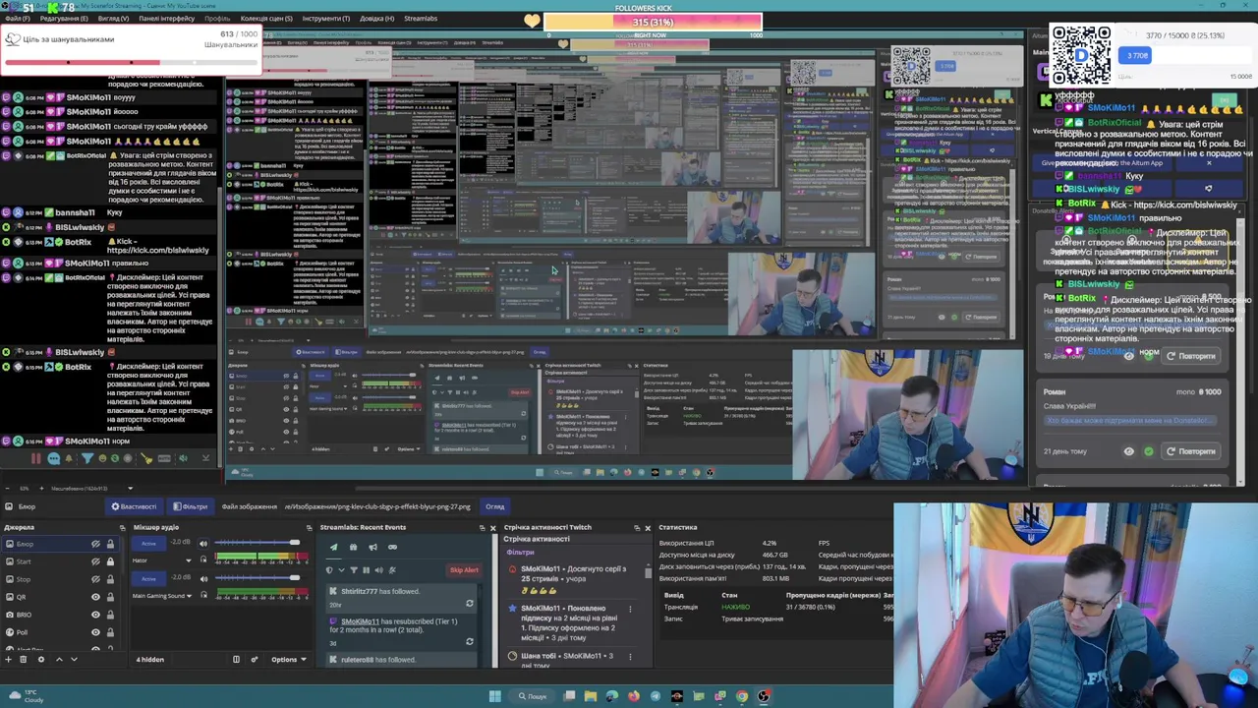The image size is (1258, 708).
Task: Open Streamlabs megaphone icon tab
Action: coord(372,547)
